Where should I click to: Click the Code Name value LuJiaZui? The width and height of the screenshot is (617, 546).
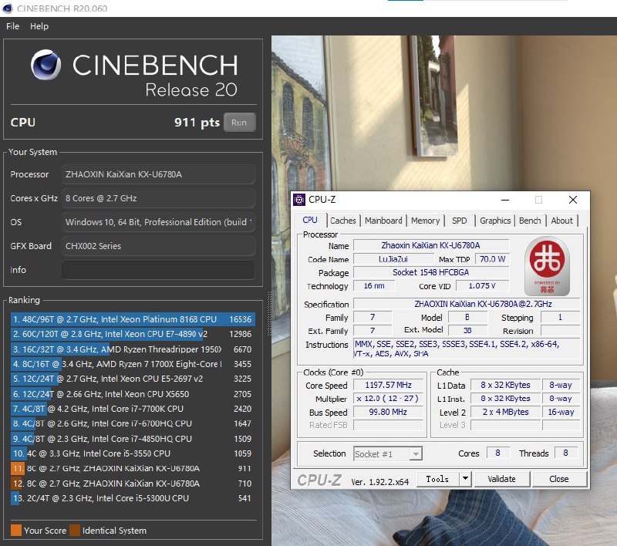tap(393, 259)
